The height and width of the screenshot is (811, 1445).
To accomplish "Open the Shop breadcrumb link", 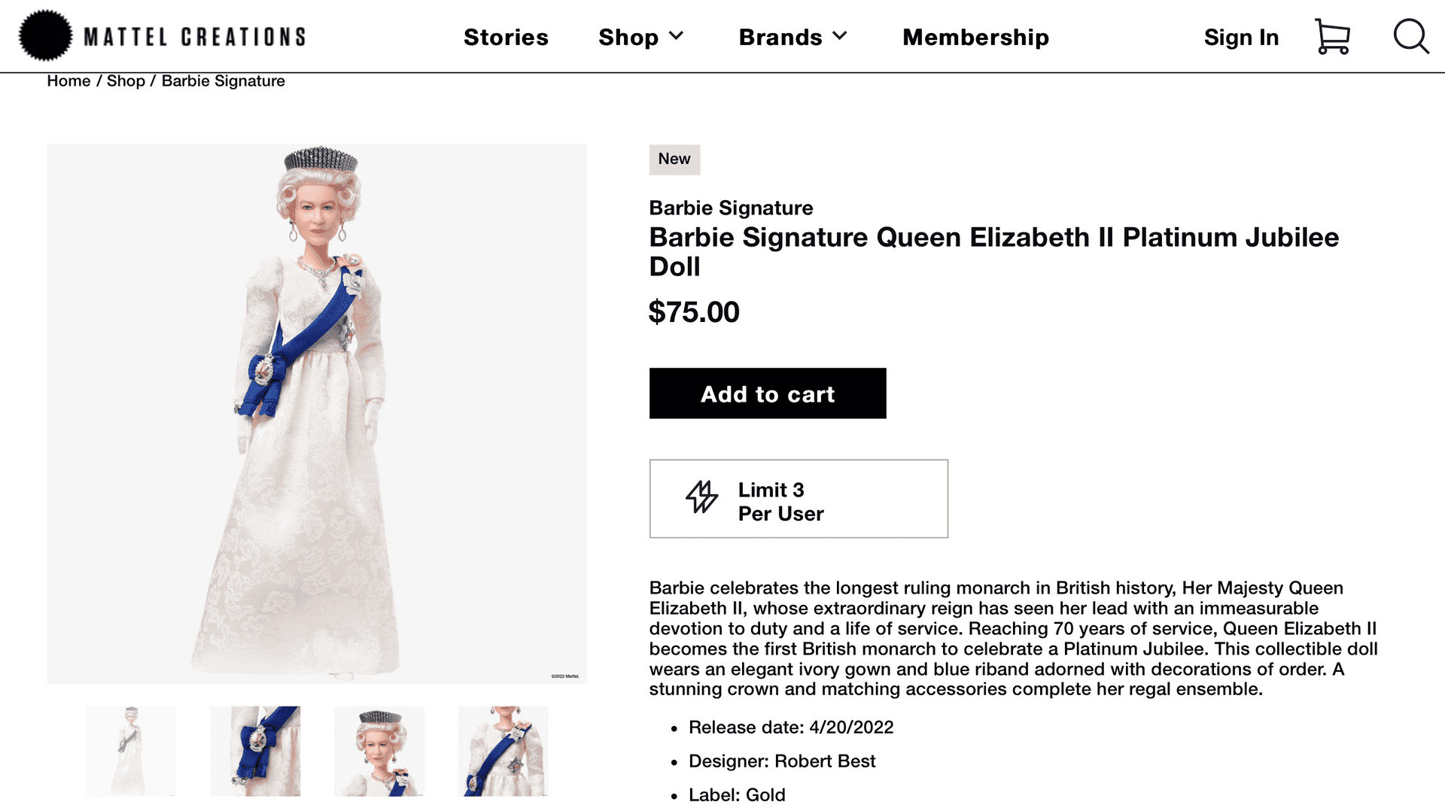I will click(126, 80).
